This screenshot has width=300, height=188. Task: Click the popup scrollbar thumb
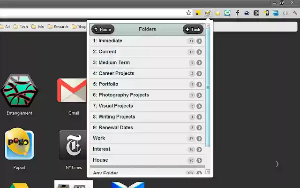coord(208,87)
